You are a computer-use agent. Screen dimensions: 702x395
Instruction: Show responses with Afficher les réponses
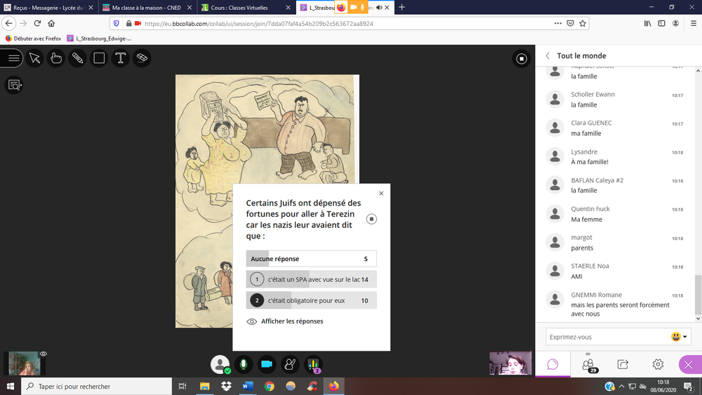point(285,321)
